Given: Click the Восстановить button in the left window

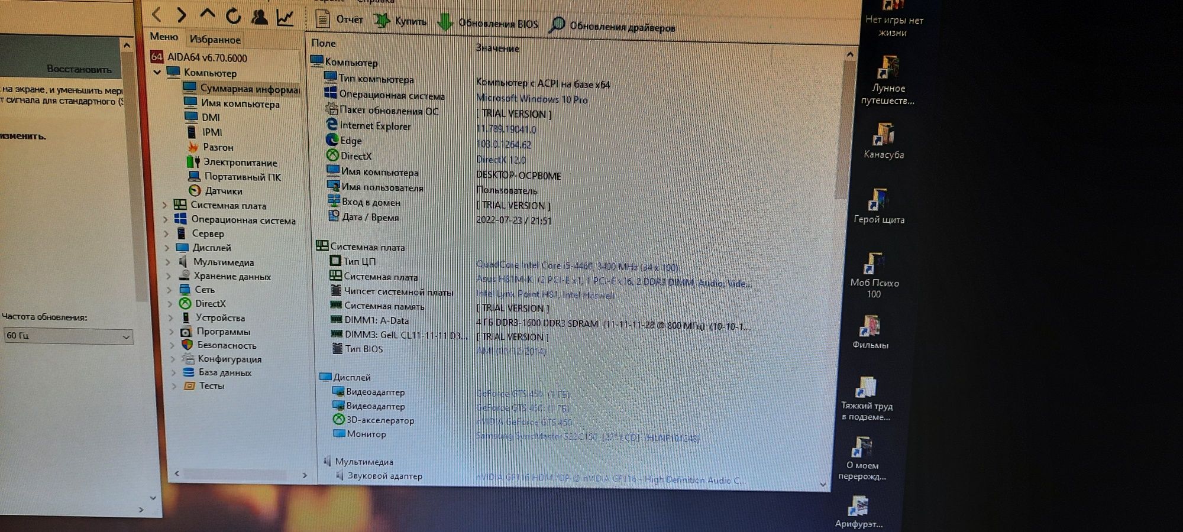Looking at the screenshot, I should coord(79,69).
